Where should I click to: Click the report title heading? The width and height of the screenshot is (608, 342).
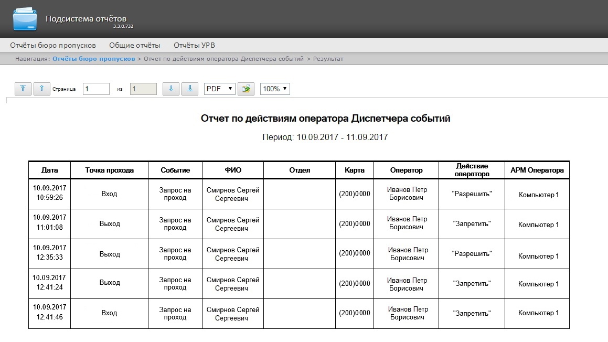[x=325, y=119]
